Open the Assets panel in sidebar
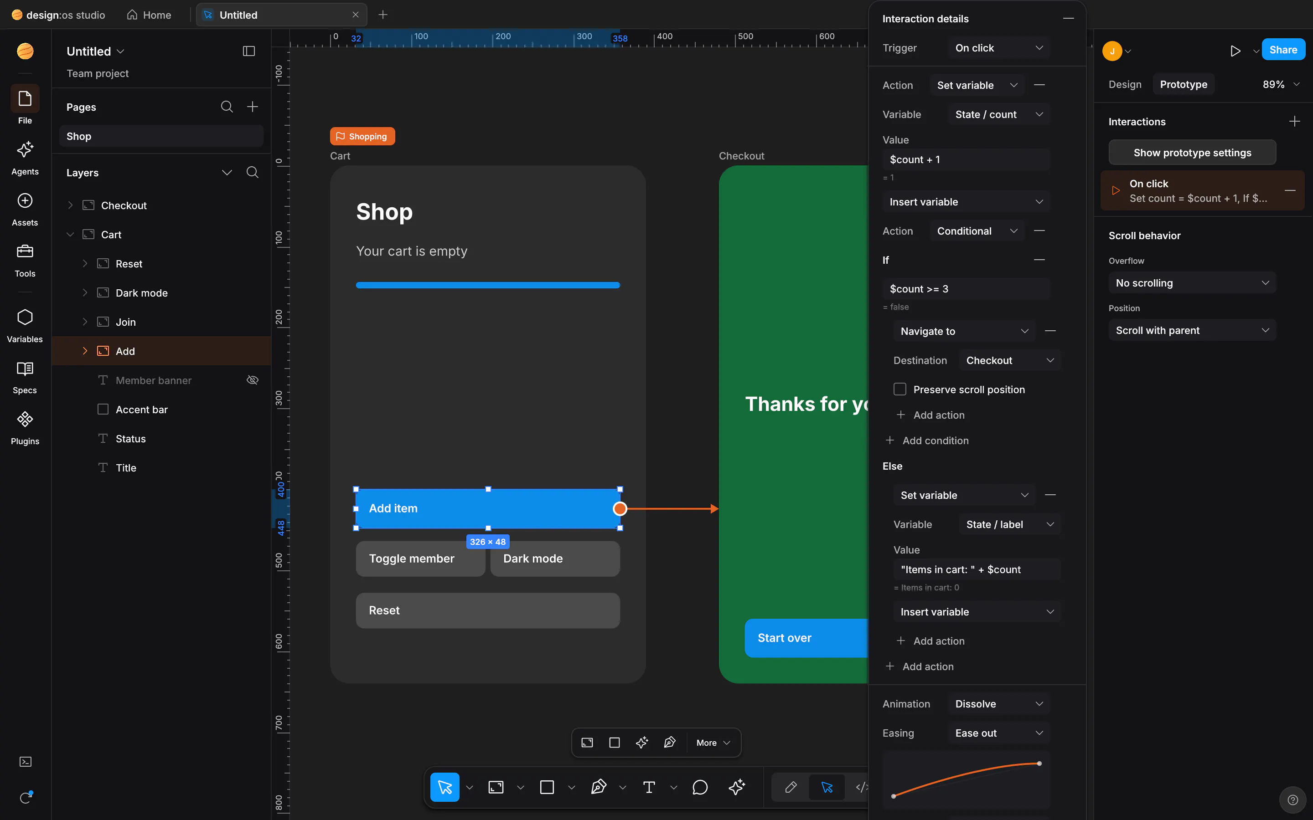 tap(25, 209)
